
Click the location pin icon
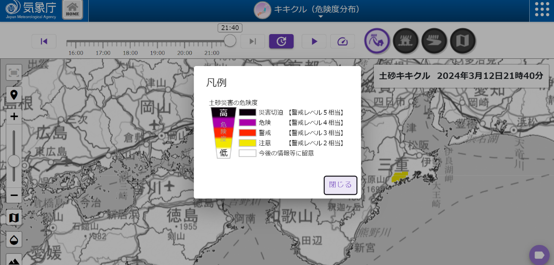pyautogui.click(x=14, y=95)
